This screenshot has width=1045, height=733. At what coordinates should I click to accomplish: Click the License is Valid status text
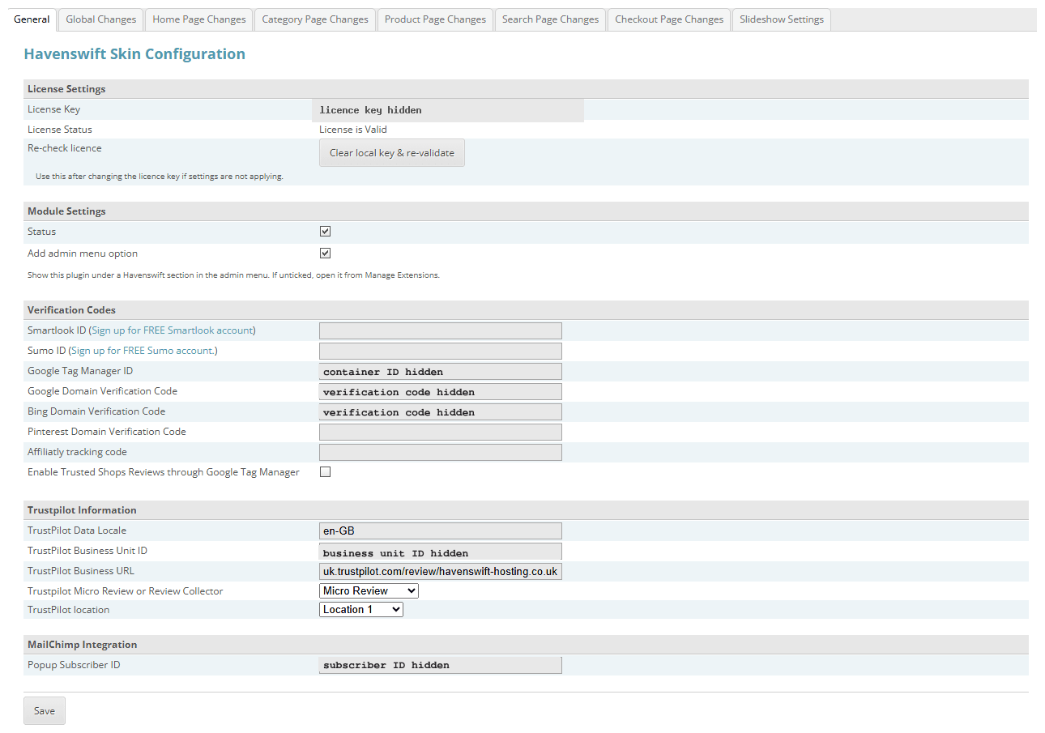coord(353,130)
